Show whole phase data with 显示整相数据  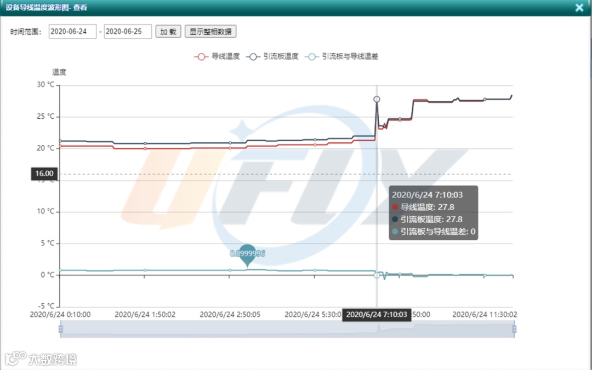(210, 31)
